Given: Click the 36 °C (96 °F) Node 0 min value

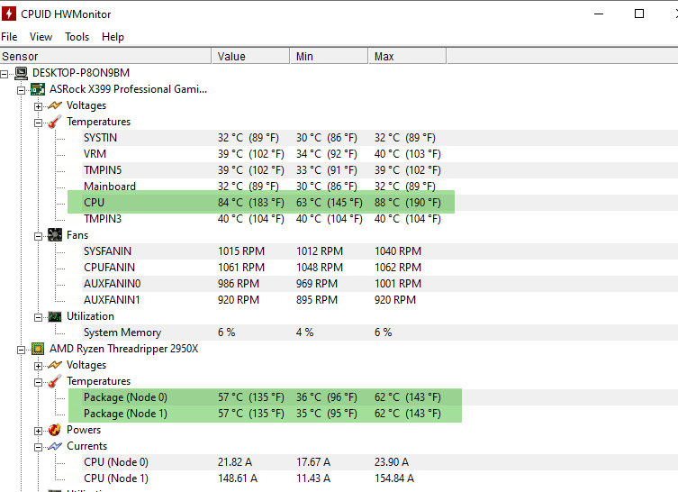Looking at the screenshot, I should [327, 397].
